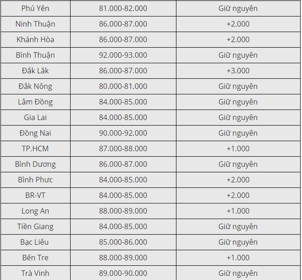Click the Đắk Lắk province name
This screenshot has height=280, width=302.
[x=35, y=71]
